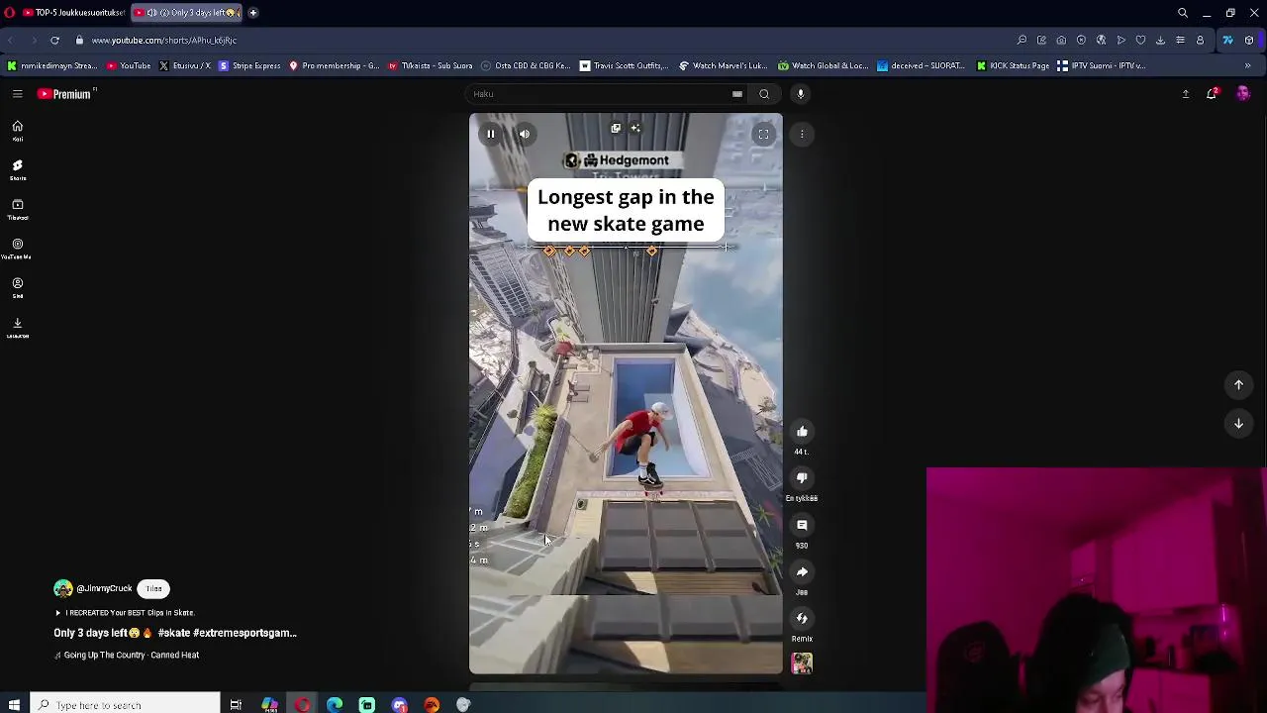The width and height of the screenshot is (1267, 713).
Task: Open the You (Sinä) sidebar item
Action: [17, 287]
